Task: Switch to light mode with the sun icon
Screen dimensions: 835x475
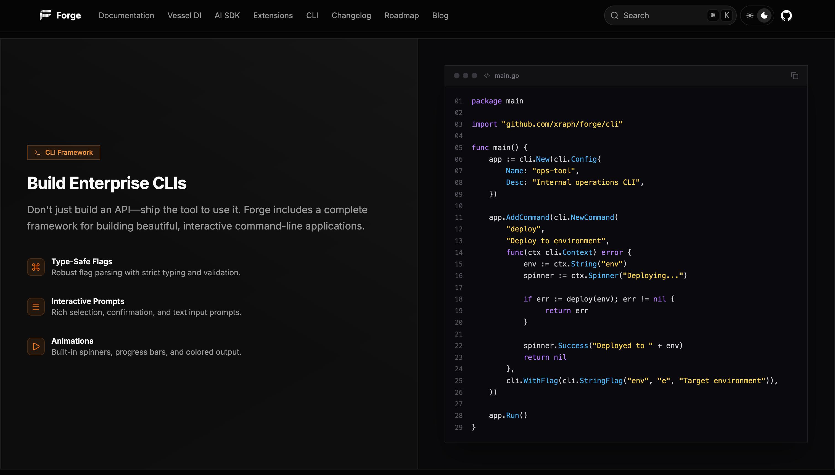Action: pos(750,15)
